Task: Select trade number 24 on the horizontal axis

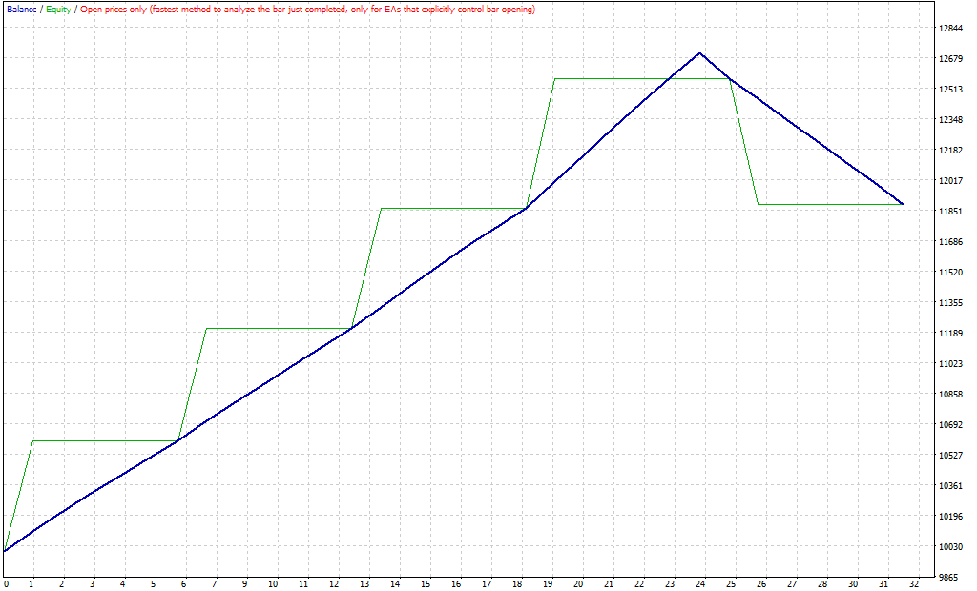Action: click(x=699, y=583)
